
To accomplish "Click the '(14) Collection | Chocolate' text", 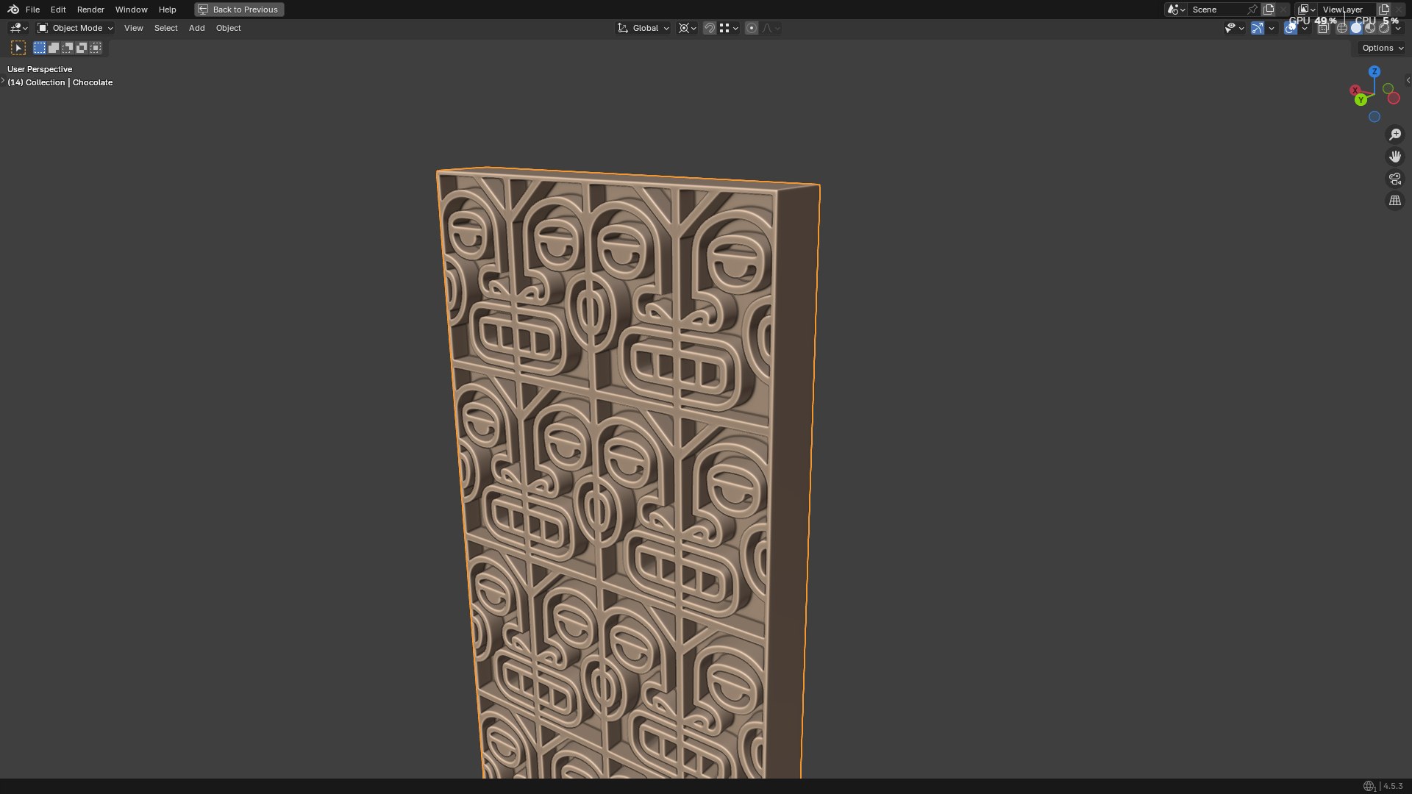I will tap(60, 82).
